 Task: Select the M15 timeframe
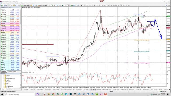tap(114, 5)
